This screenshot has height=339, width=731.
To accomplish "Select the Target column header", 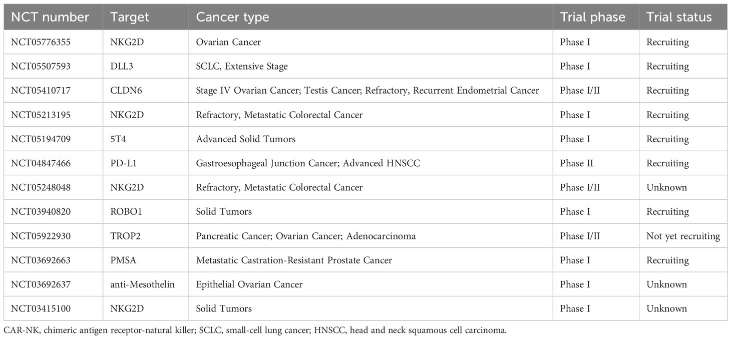I will 130,17.
